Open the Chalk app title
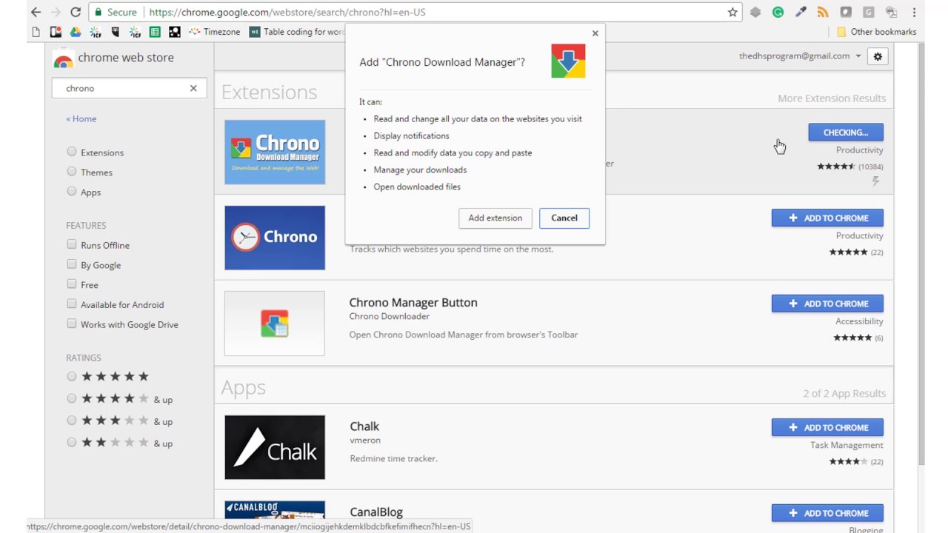Viewport: 948px width, 533px height. point(364,426)
